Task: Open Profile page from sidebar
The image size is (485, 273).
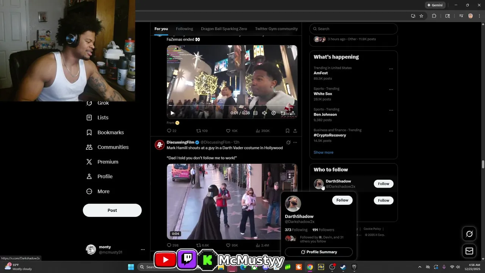Action: [x=99, y=177]
